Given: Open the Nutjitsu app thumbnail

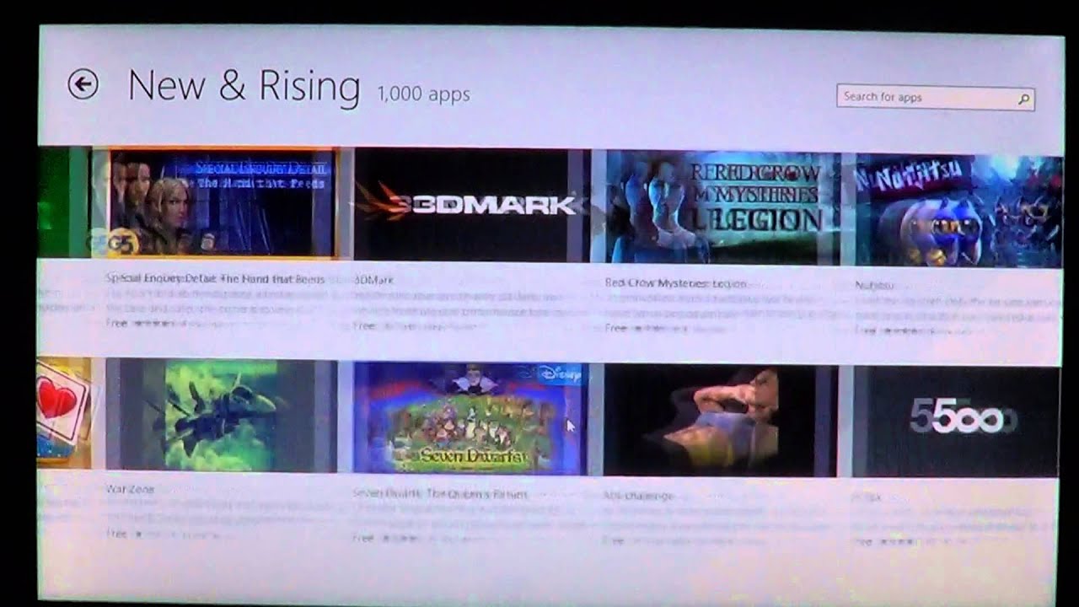Looking at the screenshot, I should tap(958, 212).
